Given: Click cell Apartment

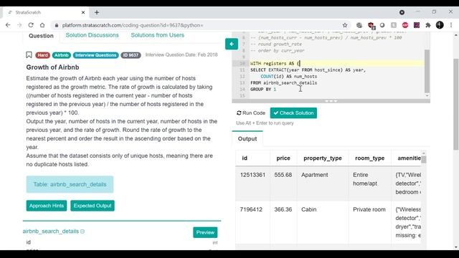Looking at the screenshot, I should 314,175.
